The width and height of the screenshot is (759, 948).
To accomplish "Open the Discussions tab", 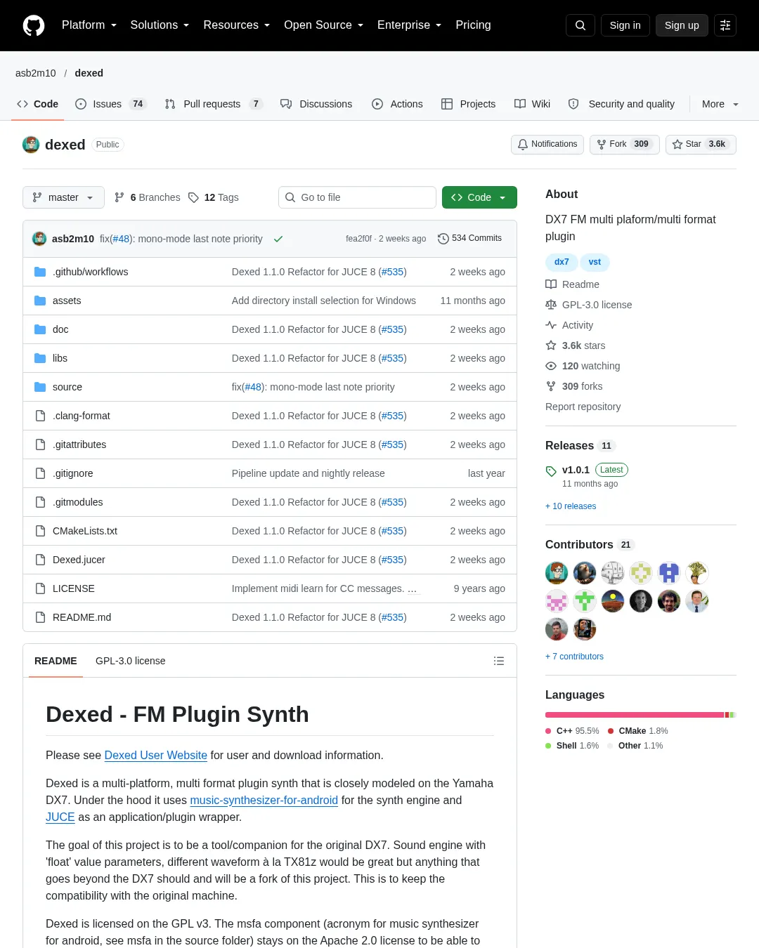I will pyautogui.click(x=316, y=104).
